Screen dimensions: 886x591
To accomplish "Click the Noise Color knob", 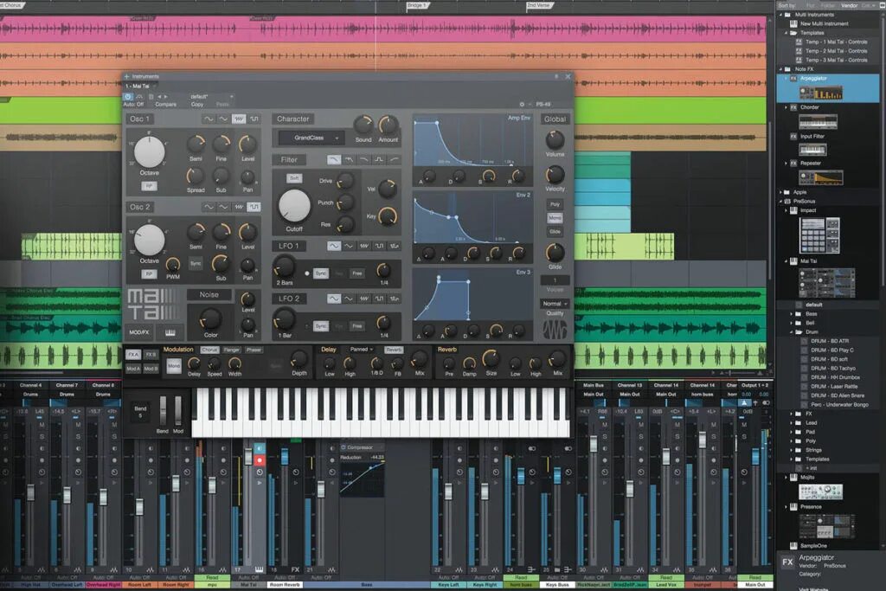I will [210, 319].
